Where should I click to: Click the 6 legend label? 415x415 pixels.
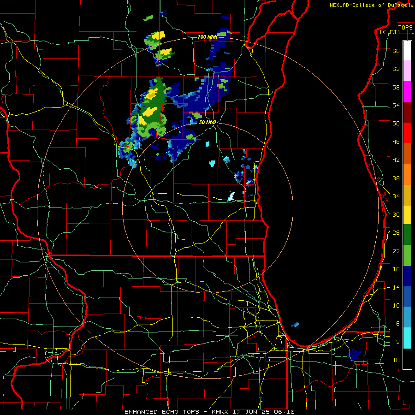(397, 324)
